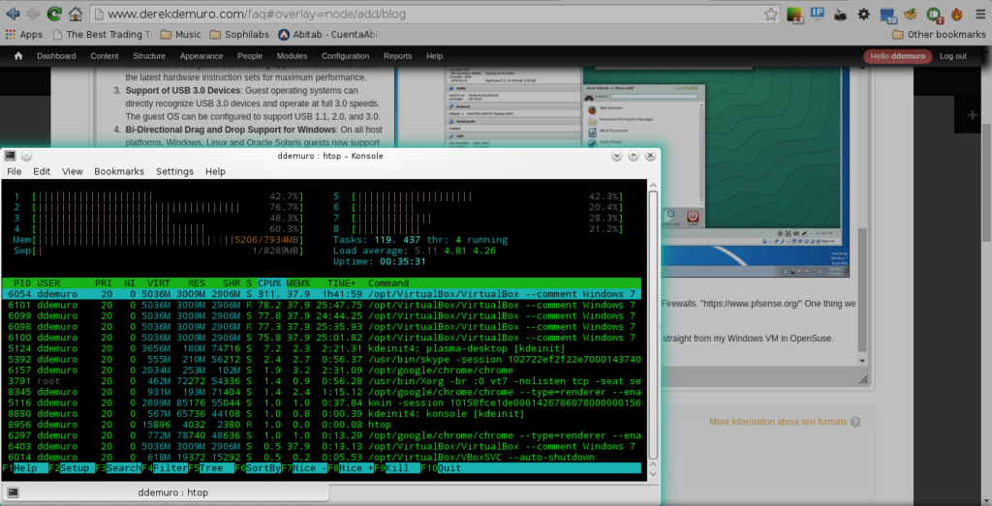Open Konsole File menu
Image resolution: width=992 pixels, height=506 pixels.
click(x=14, y=171)
